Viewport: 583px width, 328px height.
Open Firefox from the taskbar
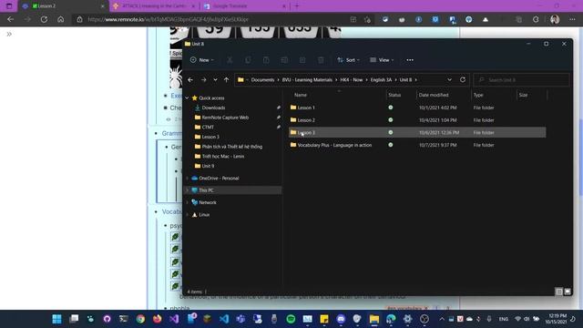[x=158, y=319]
